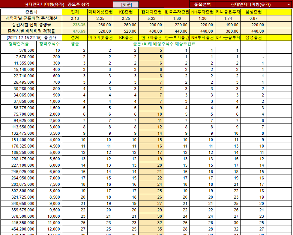293x235 pixels.
Task: Select the 7,500 subscription shares cell
Action: (x=49, y=185)
